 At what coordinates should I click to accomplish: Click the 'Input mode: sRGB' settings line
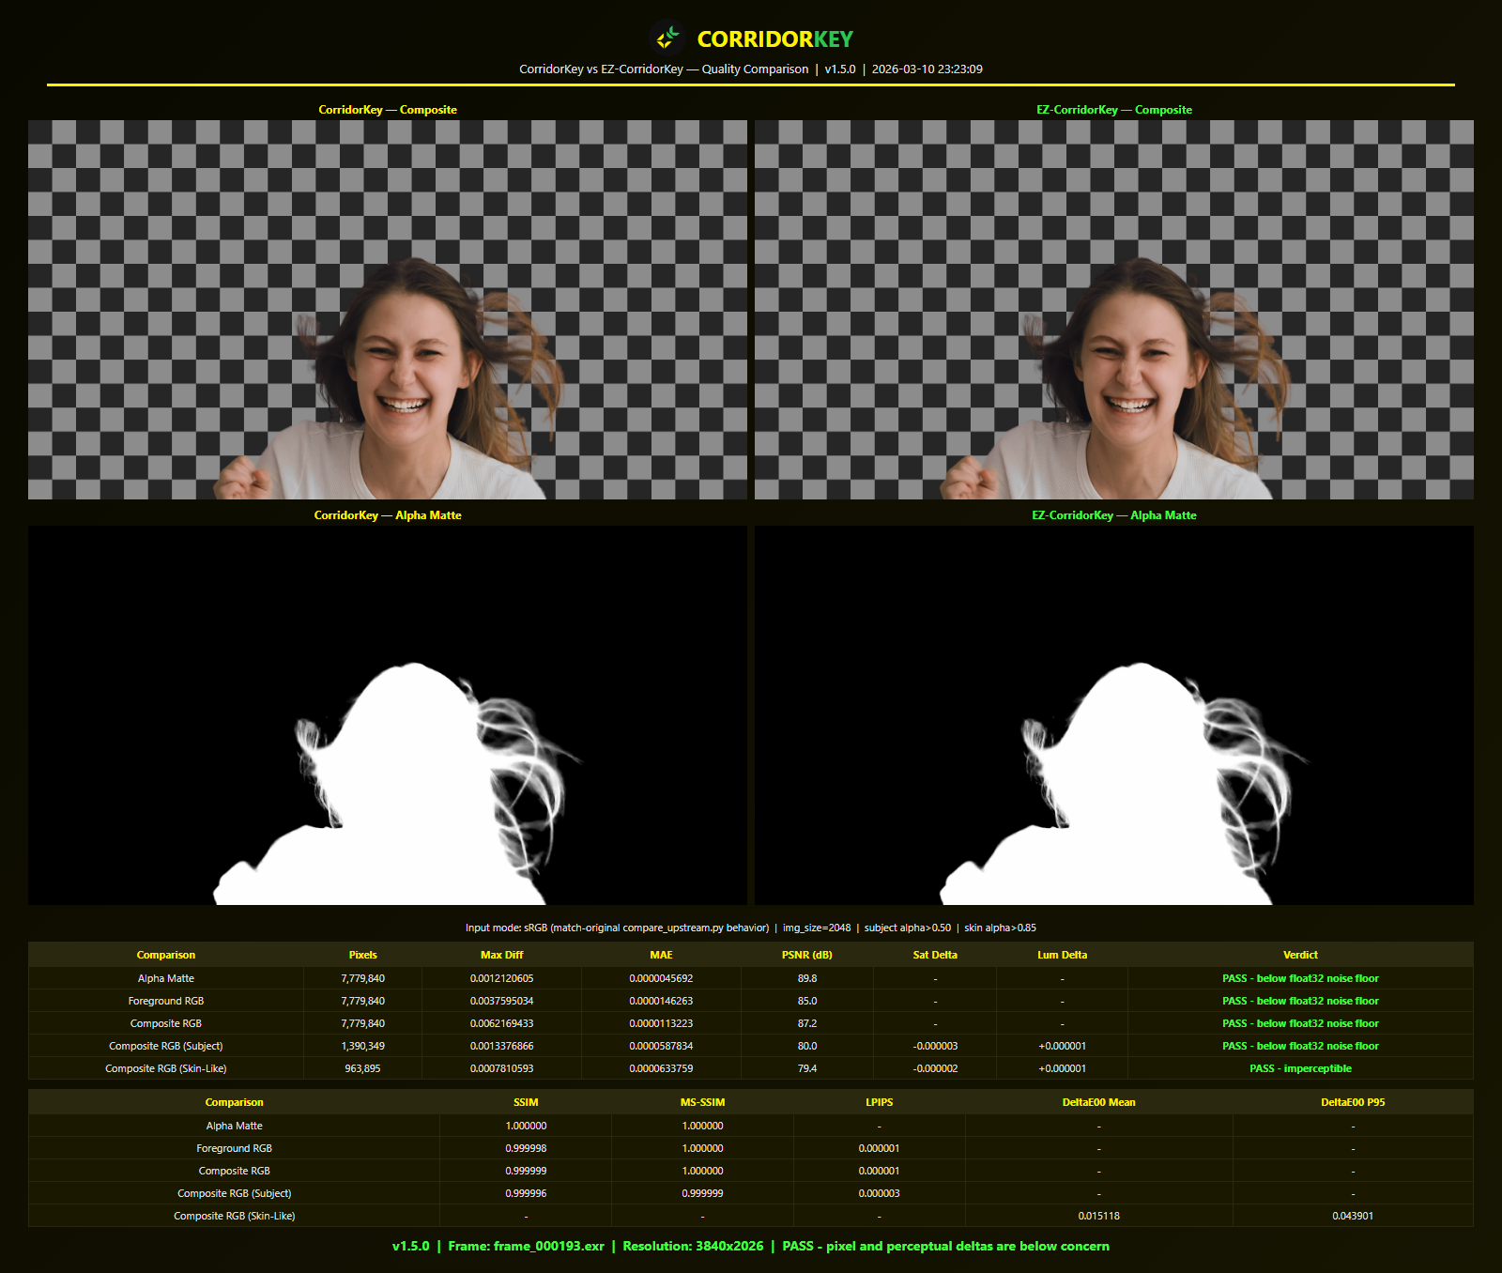(x=751, y=928)
